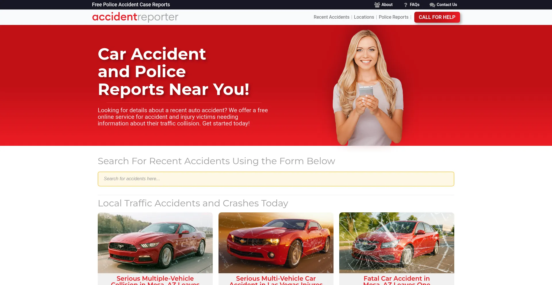Open Police Reports navigation item
Viewport: 552px width, 285px height.
point(393,17)
